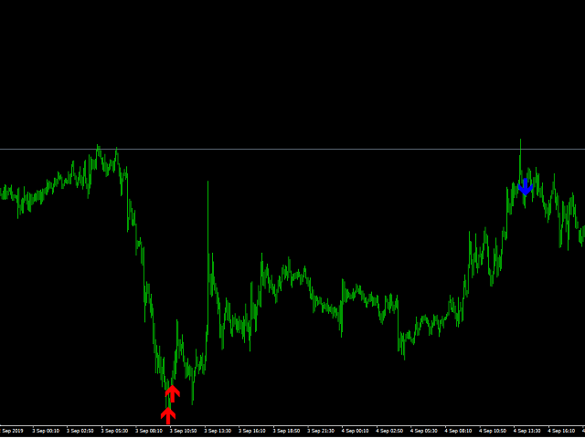Click the '3 Sep 05:30' time label
The height and width of the screenshot is (438, 585).
coord(114,431)
